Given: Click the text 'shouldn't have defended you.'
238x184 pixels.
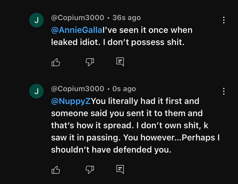Looking at the screenshot, I should (x=111, y=150).
